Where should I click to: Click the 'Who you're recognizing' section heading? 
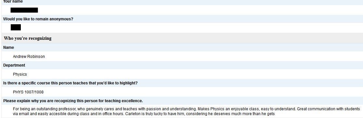[x=28, y=38]
